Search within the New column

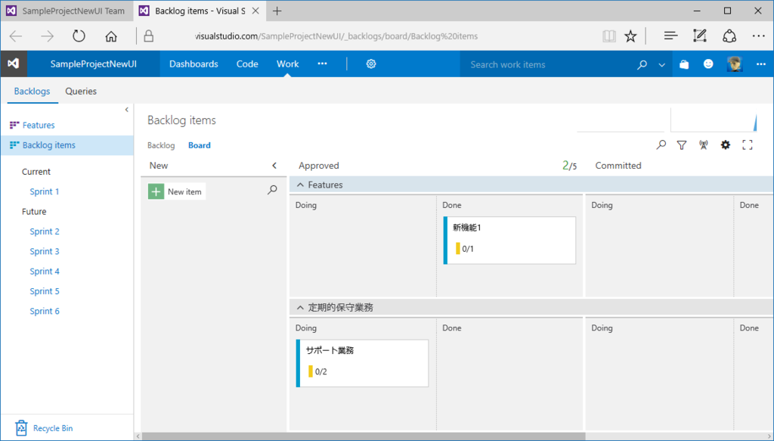pos(272,190)
